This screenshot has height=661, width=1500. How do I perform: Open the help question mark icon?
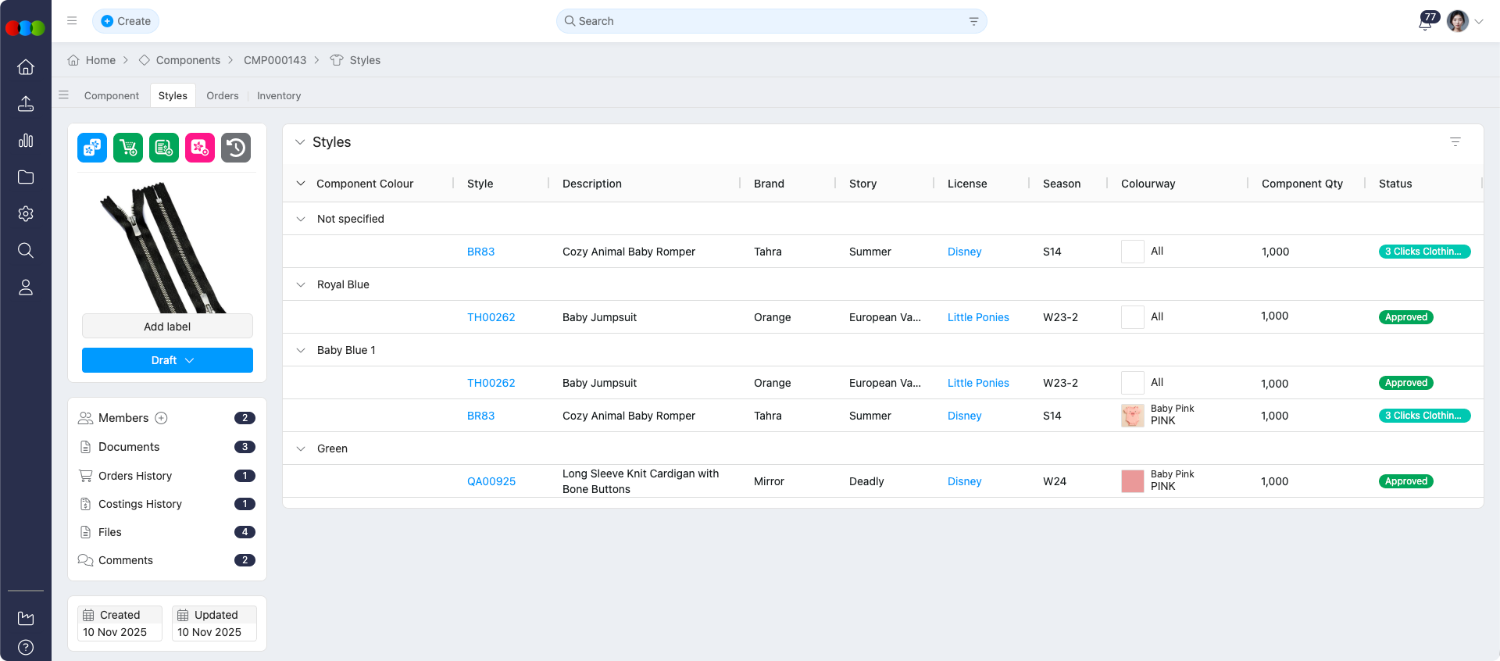point(26,647)
